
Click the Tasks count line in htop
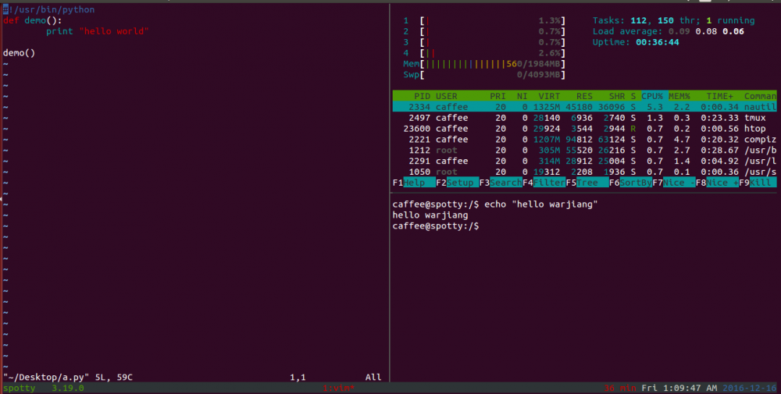673,20
